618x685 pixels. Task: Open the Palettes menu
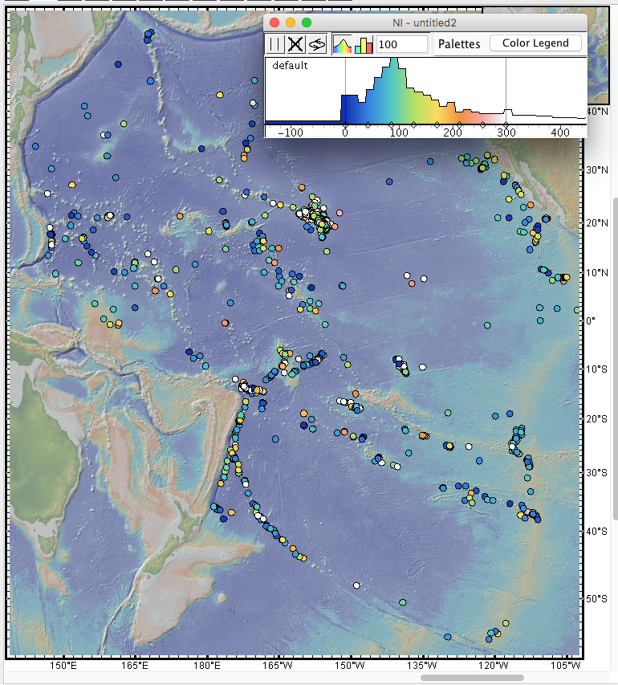point(459,43)
